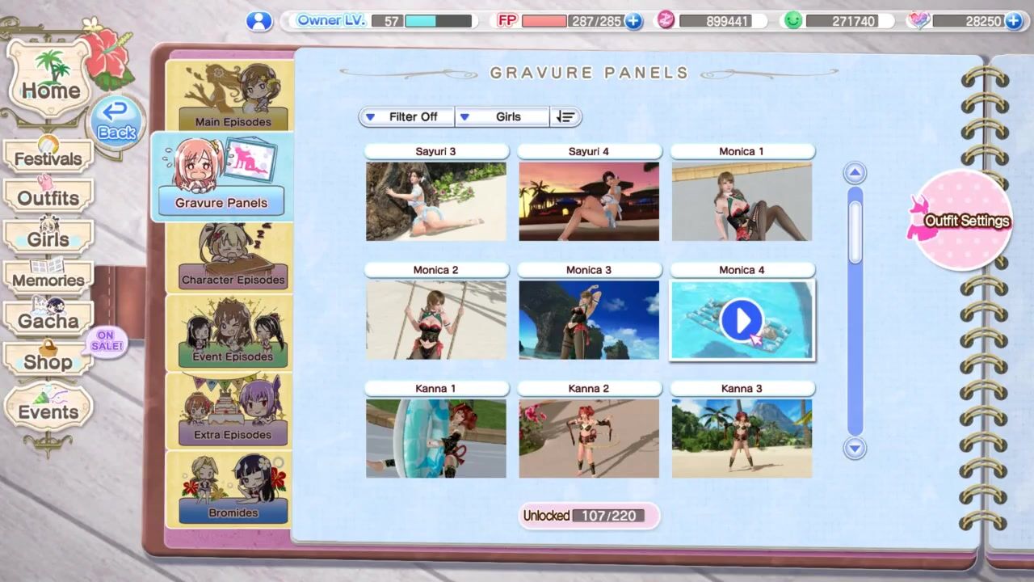Open the Festivals menu button
The image size is (1034, 582).
pyautogui.click(x=48, y=156)
